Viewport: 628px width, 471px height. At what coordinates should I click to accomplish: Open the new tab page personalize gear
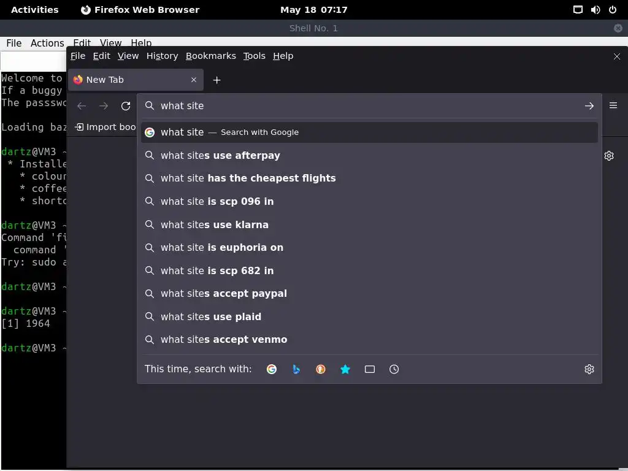(609, 156)
